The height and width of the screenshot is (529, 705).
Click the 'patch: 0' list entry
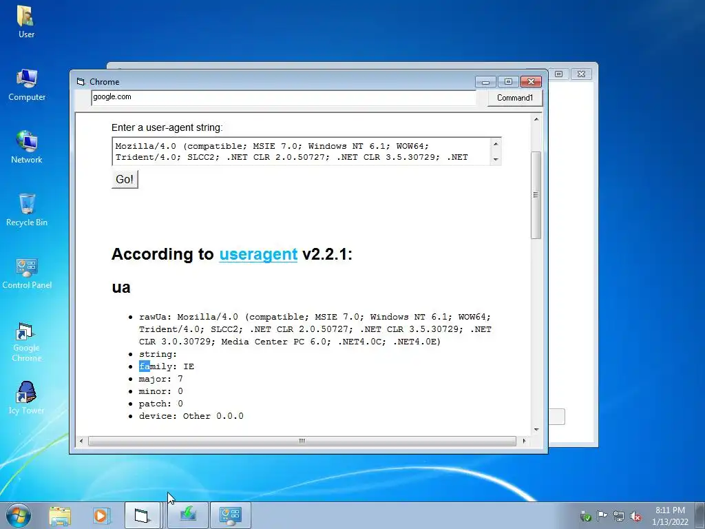tap(161, 404)
